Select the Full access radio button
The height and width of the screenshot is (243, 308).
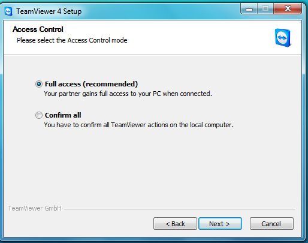pos(39,84)
